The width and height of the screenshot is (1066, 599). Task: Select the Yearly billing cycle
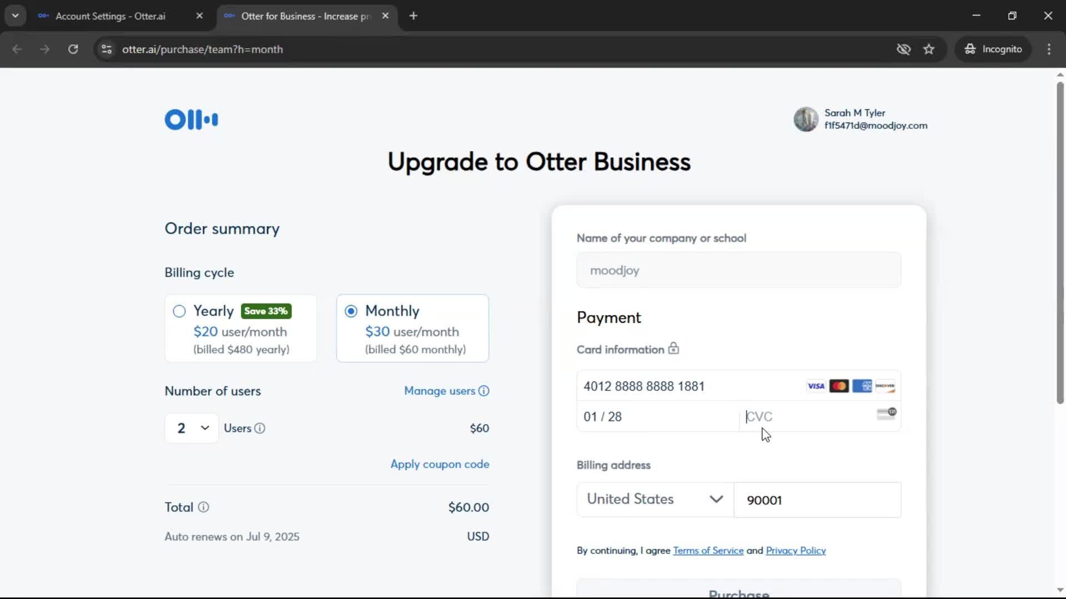[x=179, y=311]
